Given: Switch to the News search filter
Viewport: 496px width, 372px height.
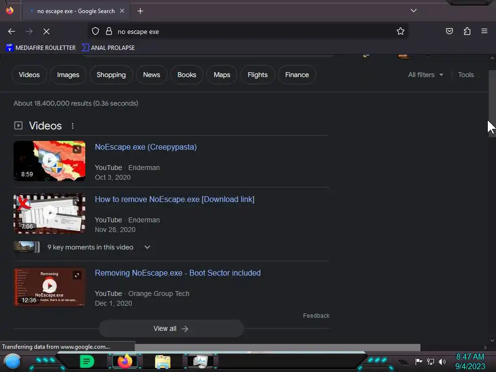Looking at the screenshot, I should tap(152, 75).
